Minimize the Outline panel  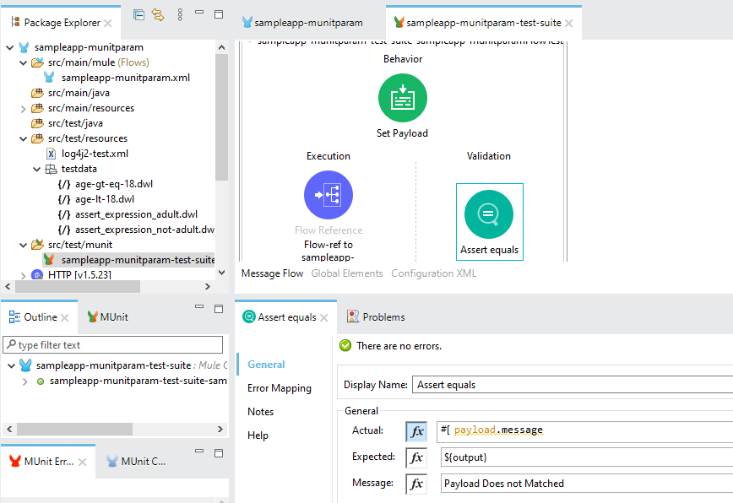[x=199, y=307]
